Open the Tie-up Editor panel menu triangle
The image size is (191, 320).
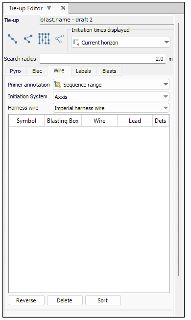point(49,8)
